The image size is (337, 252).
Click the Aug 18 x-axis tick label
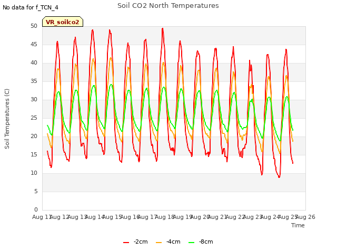(165, 217)
